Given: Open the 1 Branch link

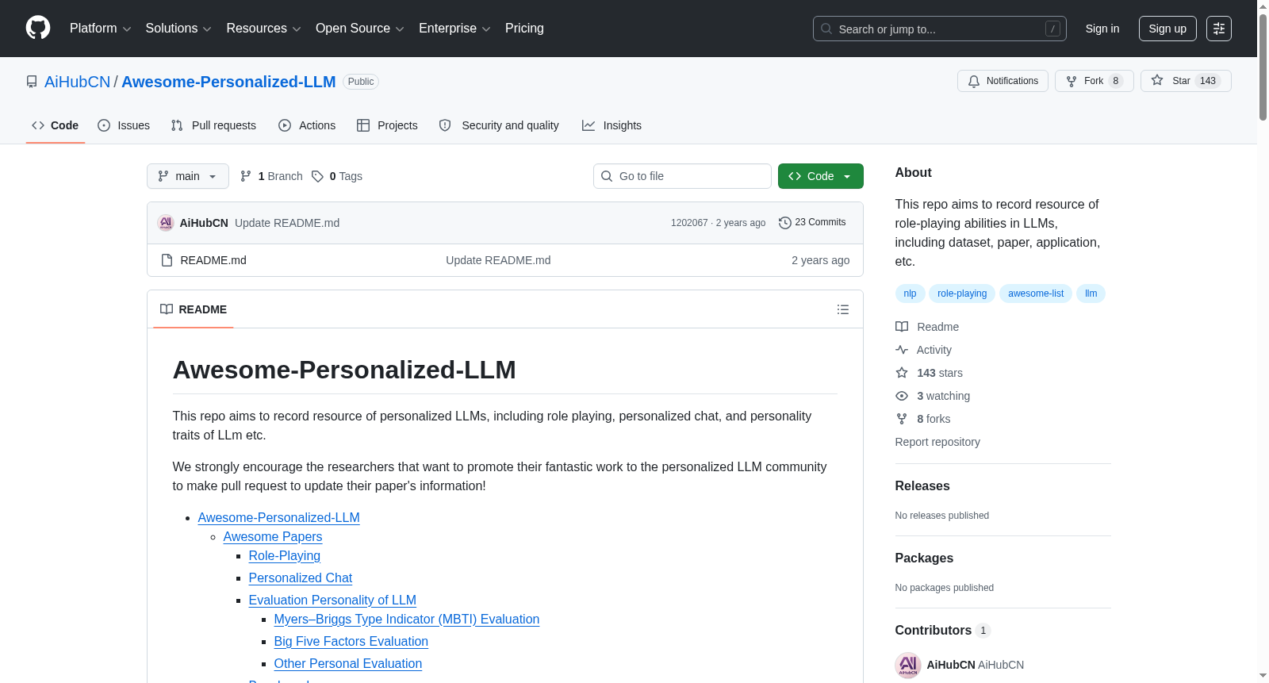Looking at the screenshot, I should pyautogui.click(x=271, y=176).
